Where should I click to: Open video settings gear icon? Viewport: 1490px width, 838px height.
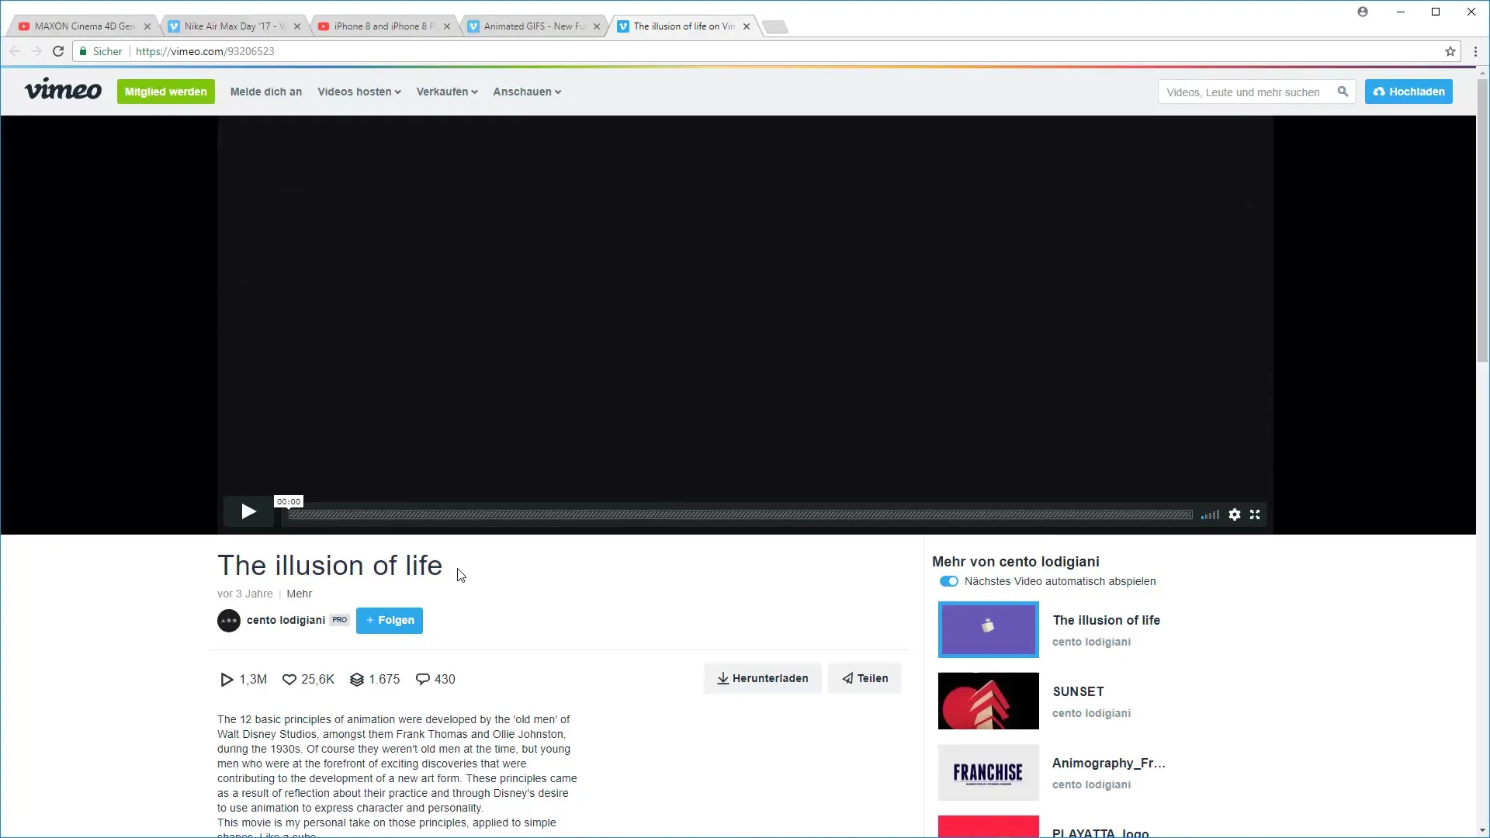pyautogui.click(x=1234, y=514)
